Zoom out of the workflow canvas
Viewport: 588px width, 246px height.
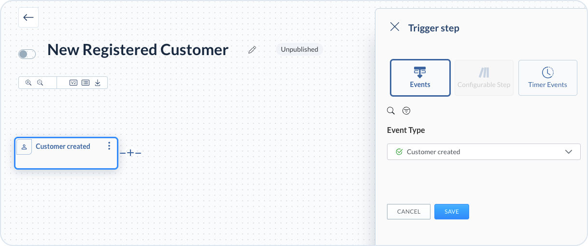point(40,83)
